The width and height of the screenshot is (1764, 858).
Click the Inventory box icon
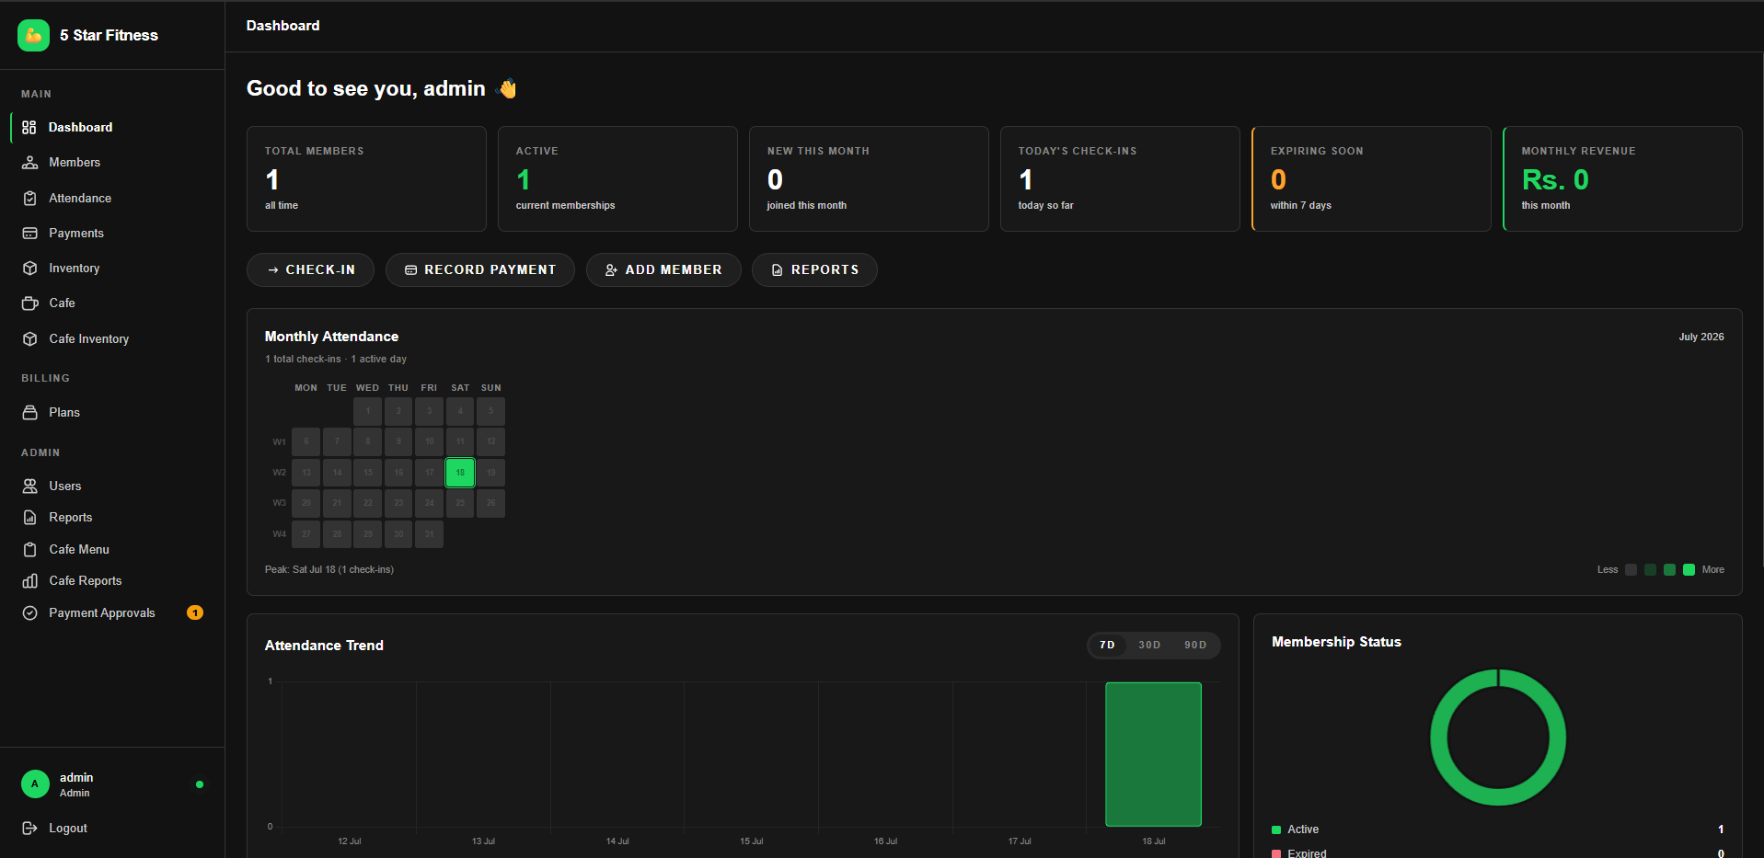click(x=29, y=268)
